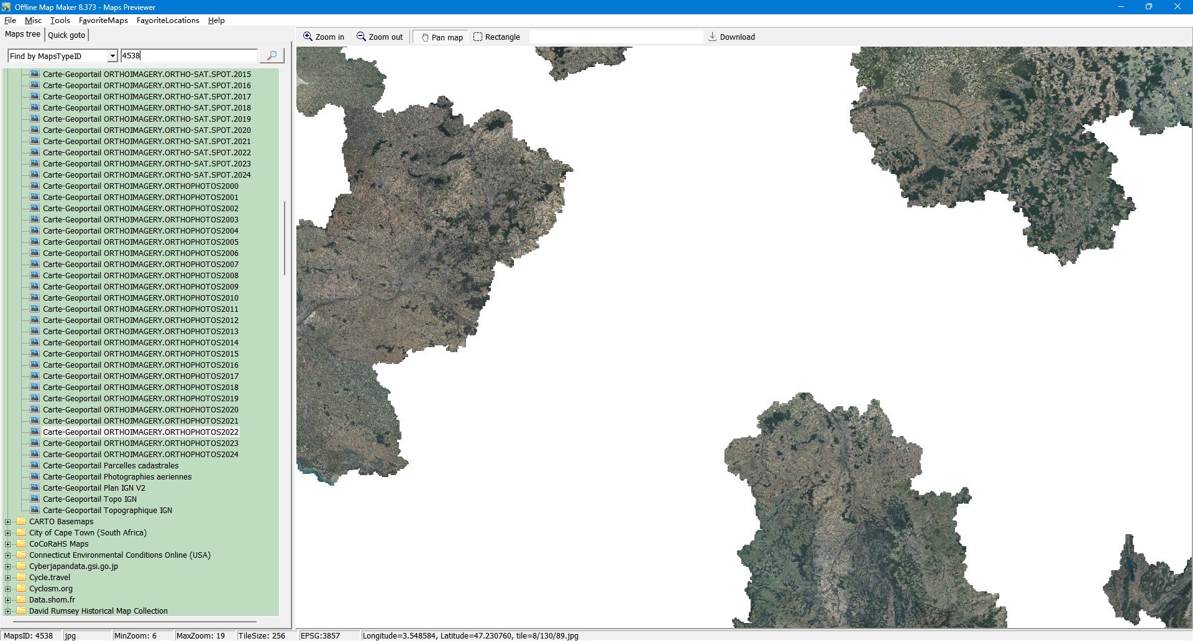The image size is (1193, 641).
Task: Open the Find by MapsTypeID dropdown
Action: (x=112, y=57)
